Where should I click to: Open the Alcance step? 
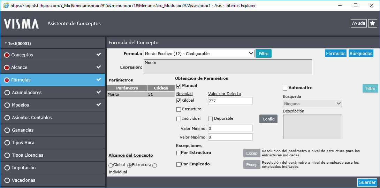pyautogui.click(x=53, y=68)
